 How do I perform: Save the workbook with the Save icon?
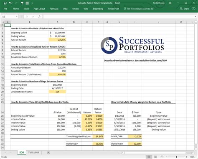pyautogui.click(x=5, y=3)
